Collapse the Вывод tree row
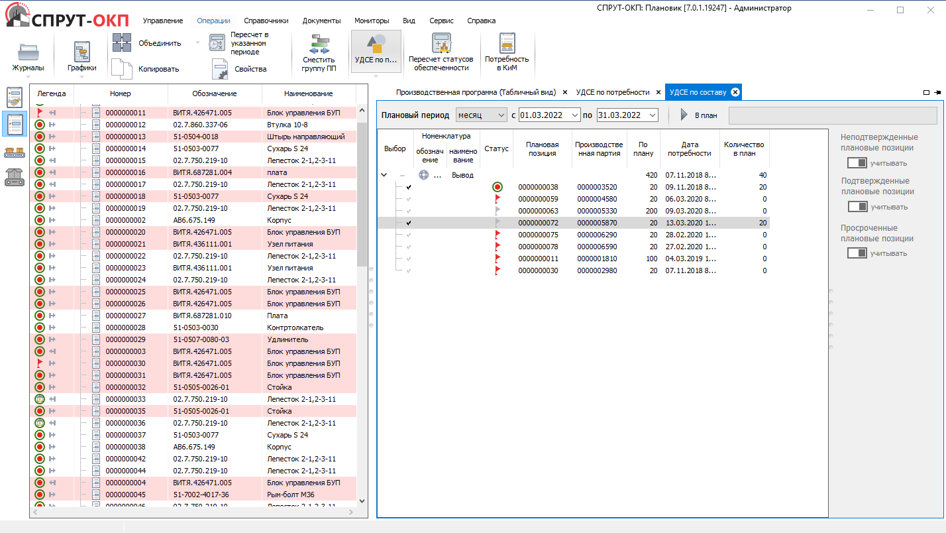946x533 pixels. [x=384, y=176]
